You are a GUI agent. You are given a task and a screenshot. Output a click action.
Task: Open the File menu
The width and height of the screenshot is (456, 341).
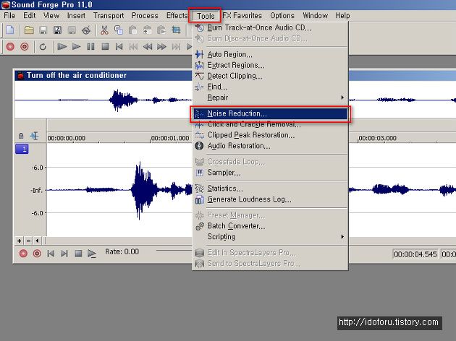click(x=9, y=15)
